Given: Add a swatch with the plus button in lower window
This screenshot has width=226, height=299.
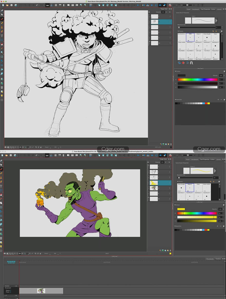Looking at the screenshot, I should coord(218,226).
